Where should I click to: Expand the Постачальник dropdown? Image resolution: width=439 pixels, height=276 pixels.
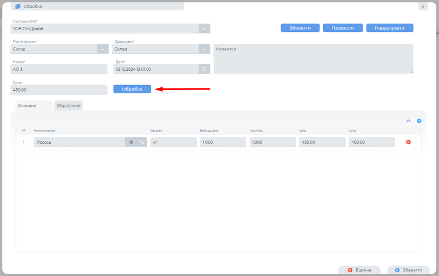[x=102, y=49]
